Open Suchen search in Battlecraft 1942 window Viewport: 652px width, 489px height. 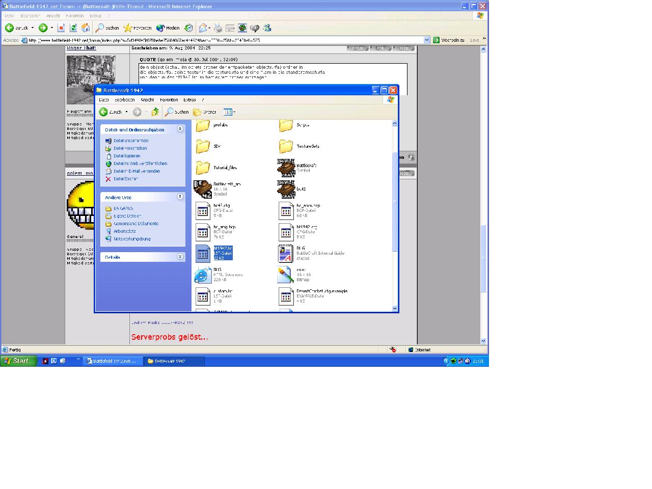[x=177, y=112]
